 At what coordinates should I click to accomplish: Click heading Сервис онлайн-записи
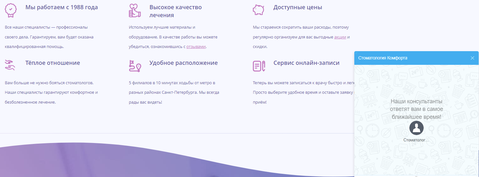pos(306,63)
